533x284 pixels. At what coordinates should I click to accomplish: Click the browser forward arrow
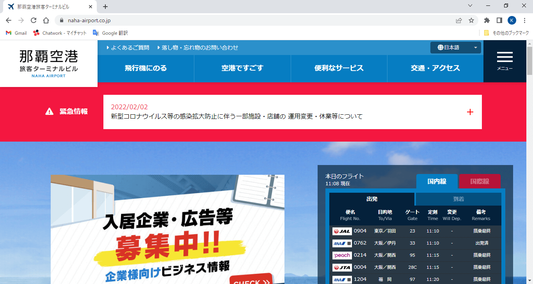pyautogui.click(x=21, y=20)
